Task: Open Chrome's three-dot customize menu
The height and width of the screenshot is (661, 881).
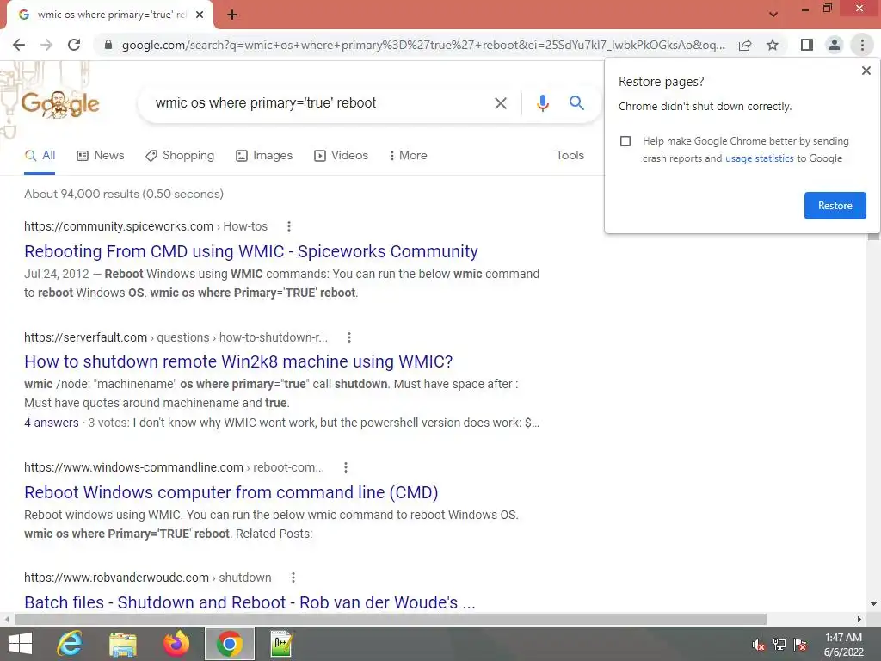Action: [x=862, y=45]
